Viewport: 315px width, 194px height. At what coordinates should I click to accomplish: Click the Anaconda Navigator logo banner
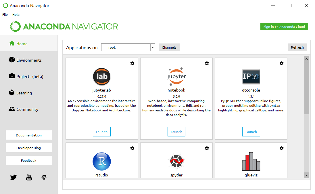pyautogui.click(x=64, y=26)
